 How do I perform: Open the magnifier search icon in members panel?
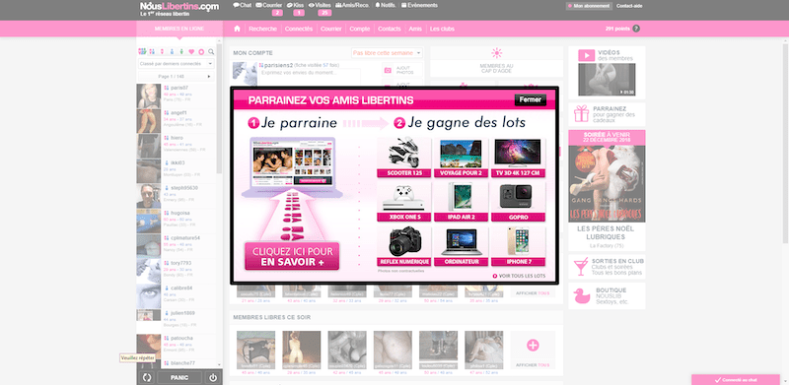211,52
